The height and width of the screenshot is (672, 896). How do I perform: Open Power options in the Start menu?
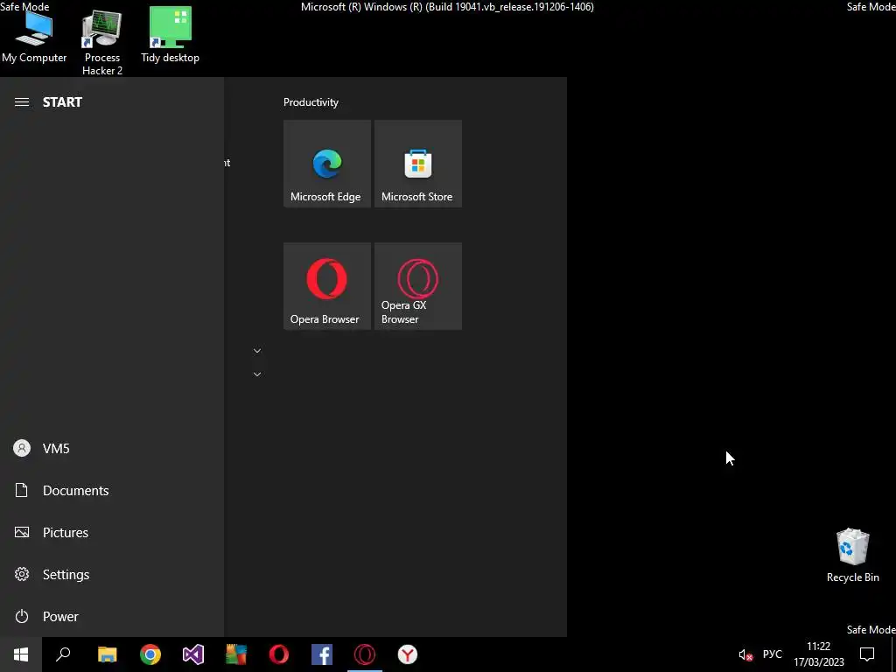point(112,616)
